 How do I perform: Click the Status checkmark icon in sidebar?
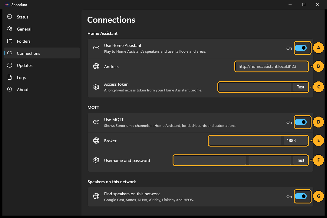[10, 17]
